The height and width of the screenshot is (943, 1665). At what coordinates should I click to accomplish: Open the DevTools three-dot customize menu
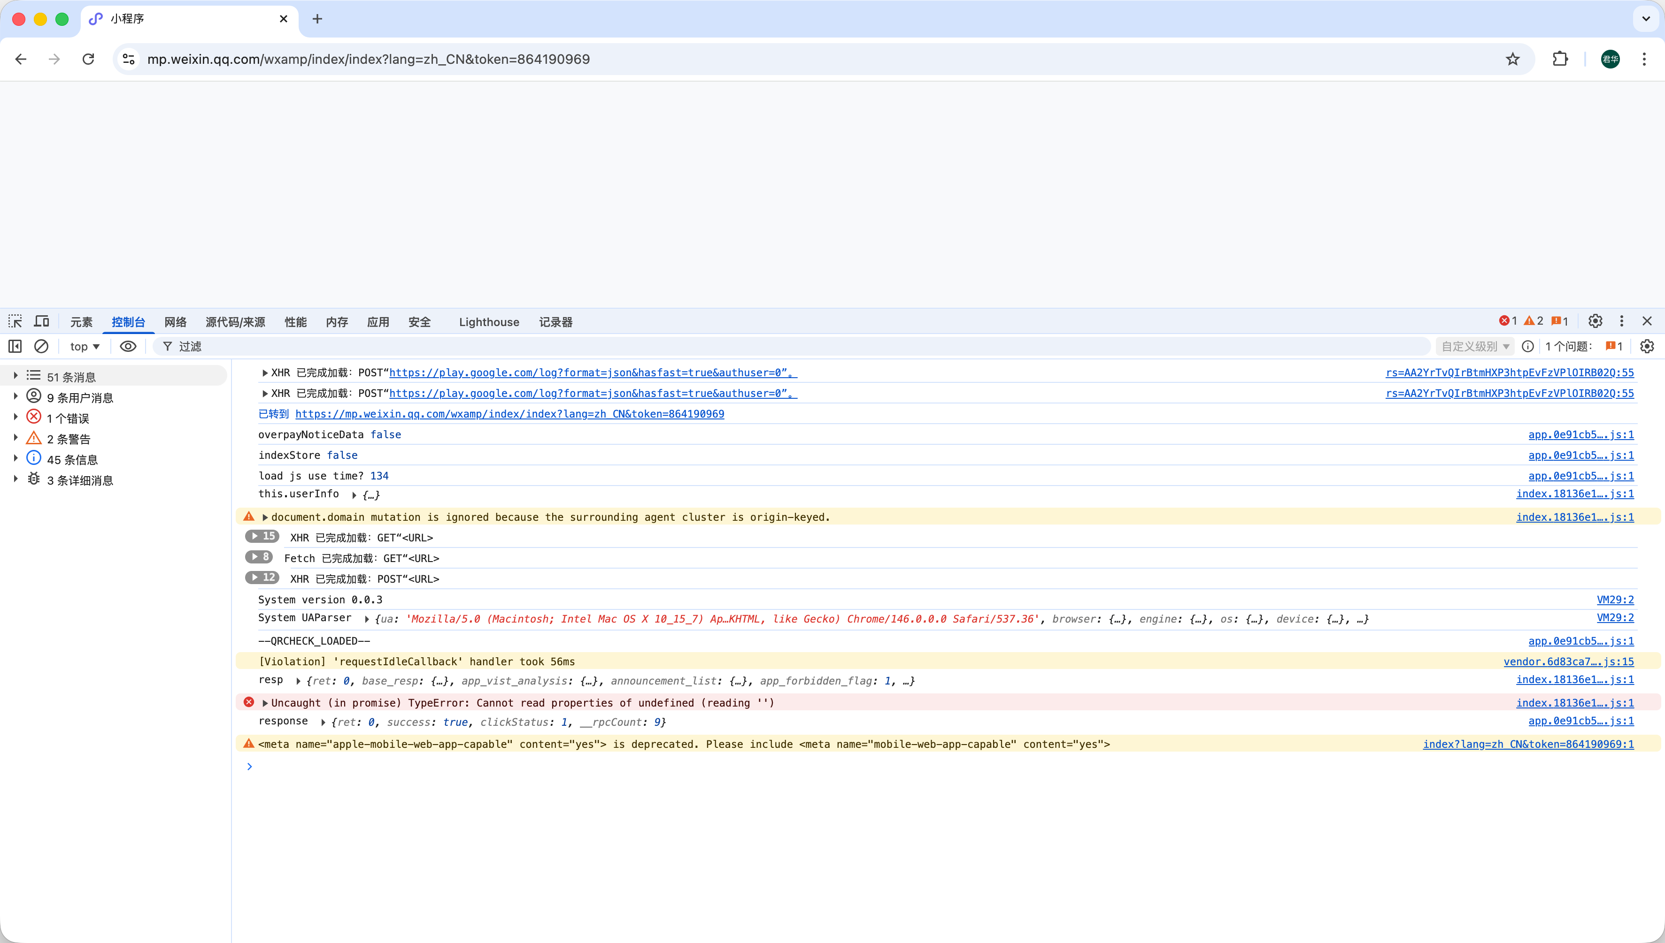[1622, 321]
